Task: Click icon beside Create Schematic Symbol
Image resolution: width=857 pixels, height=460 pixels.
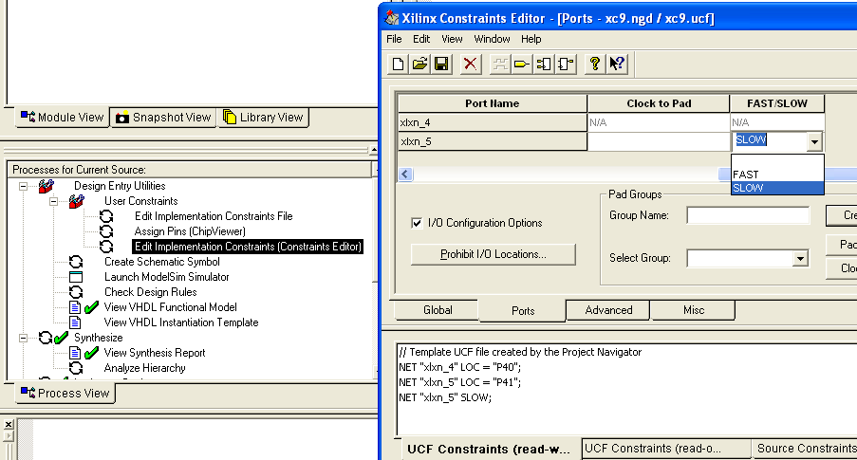Action: click(x=76, y=262)
